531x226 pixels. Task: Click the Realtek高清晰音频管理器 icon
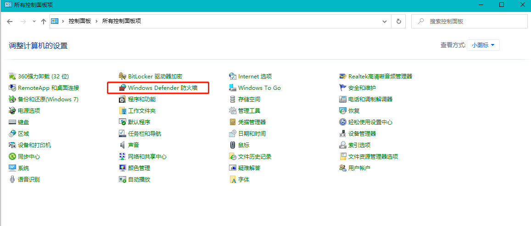point(343,76)
